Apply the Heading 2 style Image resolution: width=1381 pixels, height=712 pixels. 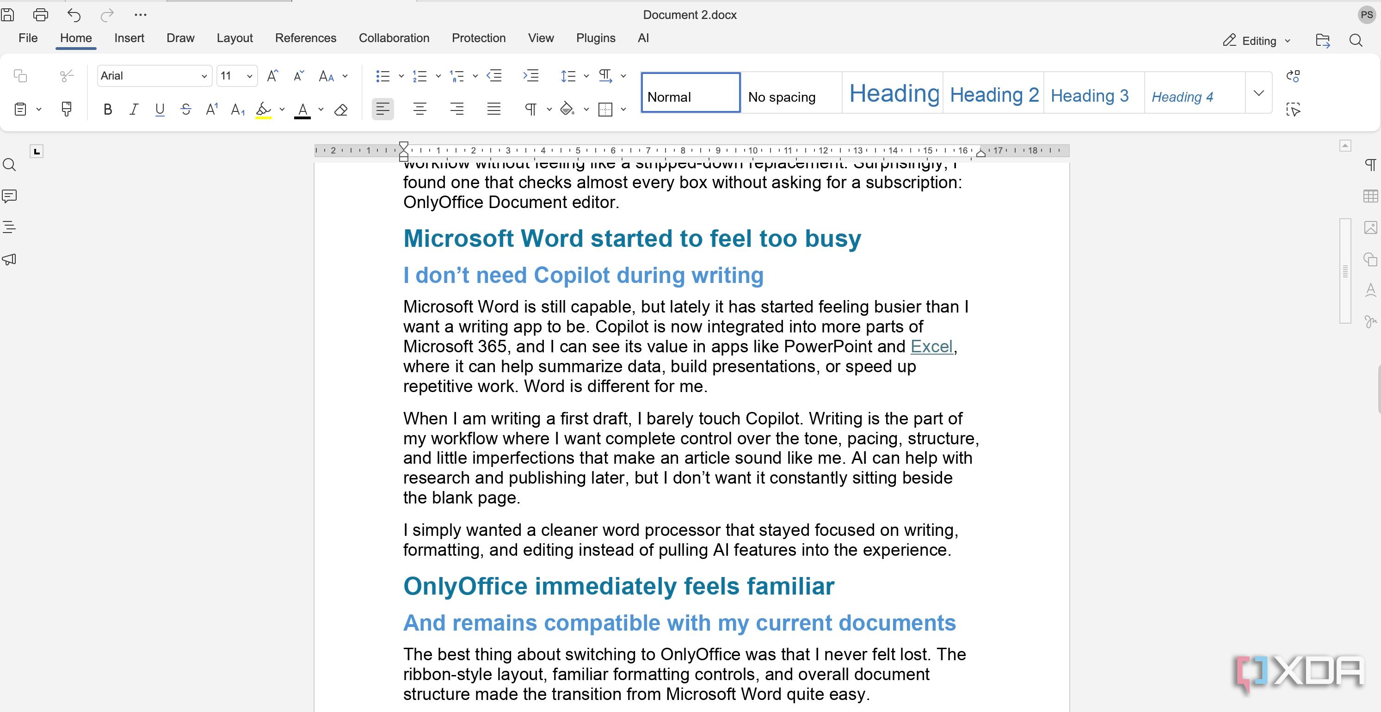(x=993, y=93)
